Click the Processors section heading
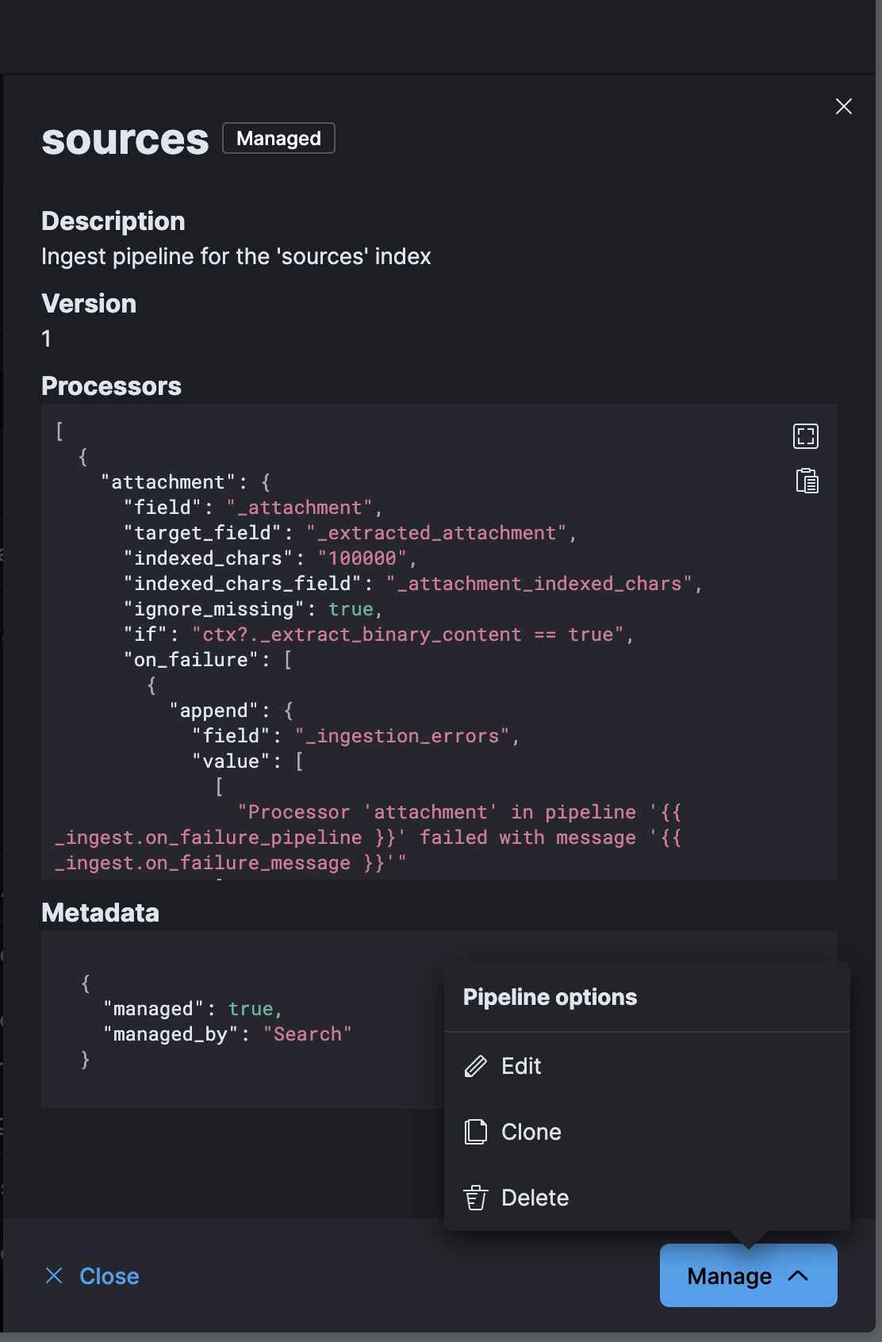 click(x=111, y=386)
